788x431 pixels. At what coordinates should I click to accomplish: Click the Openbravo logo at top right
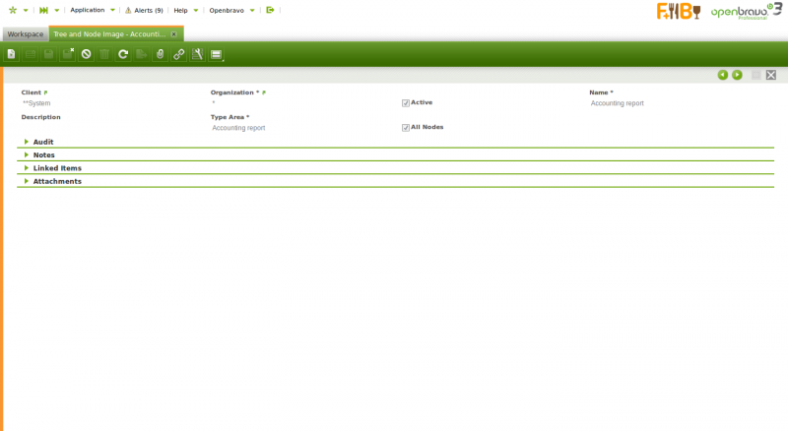[x=746, y=11]
